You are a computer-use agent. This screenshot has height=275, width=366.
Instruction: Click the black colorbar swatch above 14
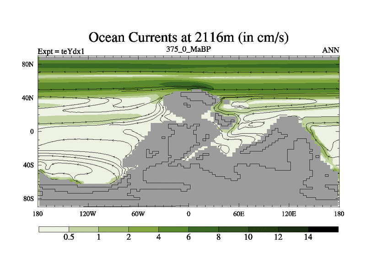(x=323, y=229)
